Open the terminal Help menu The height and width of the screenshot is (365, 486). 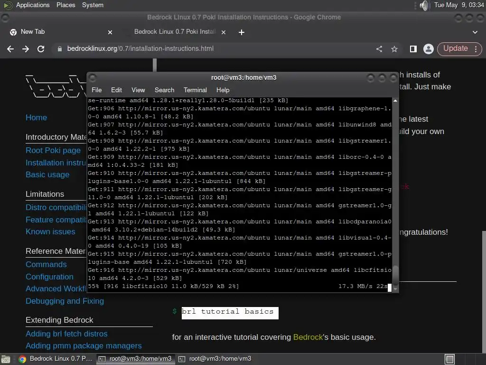[x=223, y=90]
